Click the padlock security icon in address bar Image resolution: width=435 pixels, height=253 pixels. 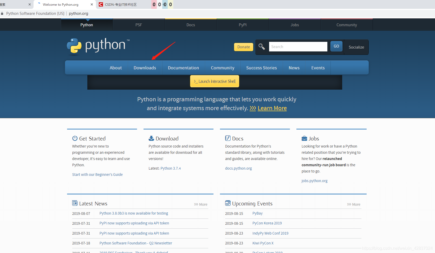click(x=2, y=14)
